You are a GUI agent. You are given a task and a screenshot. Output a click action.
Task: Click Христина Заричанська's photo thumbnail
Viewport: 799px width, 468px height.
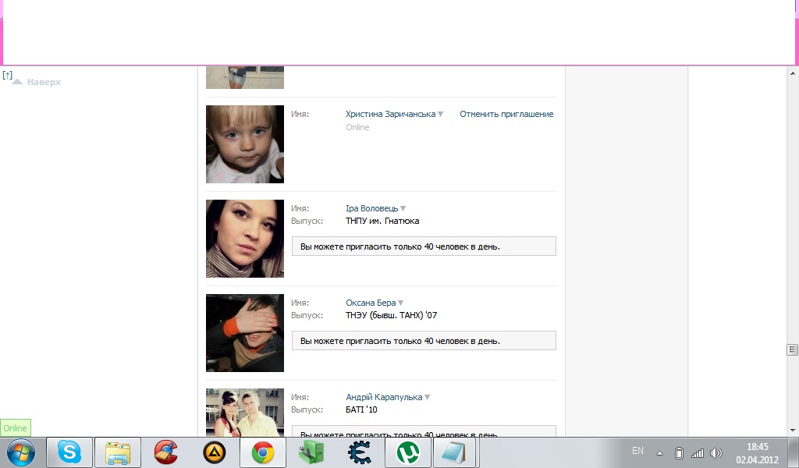[244, 144]
